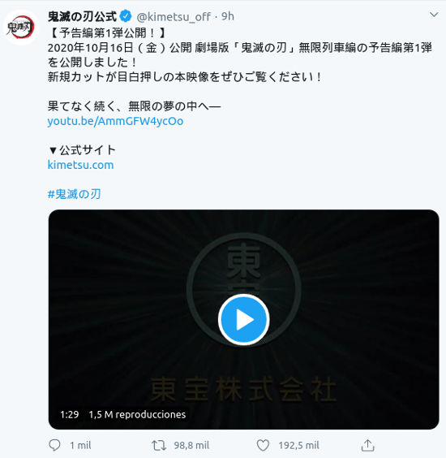446x458 pixels.
Task: Click the 9h timestamp
Action: (228, 16)
